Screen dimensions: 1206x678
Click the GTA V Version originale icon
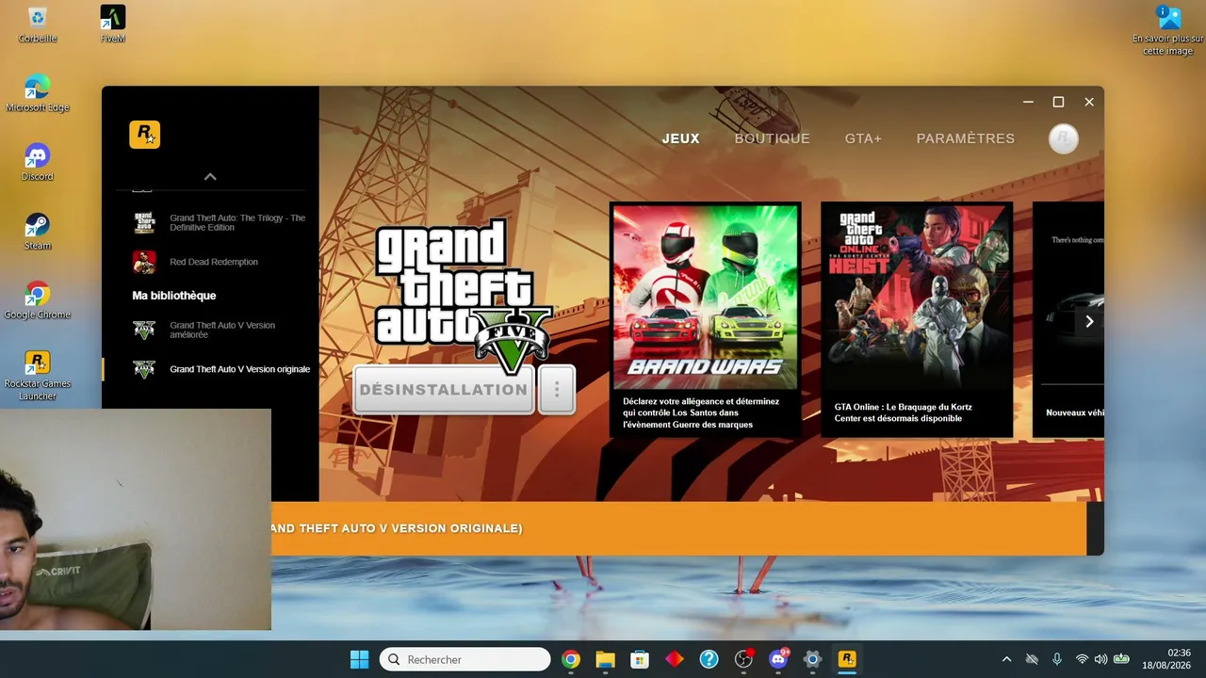143,369
